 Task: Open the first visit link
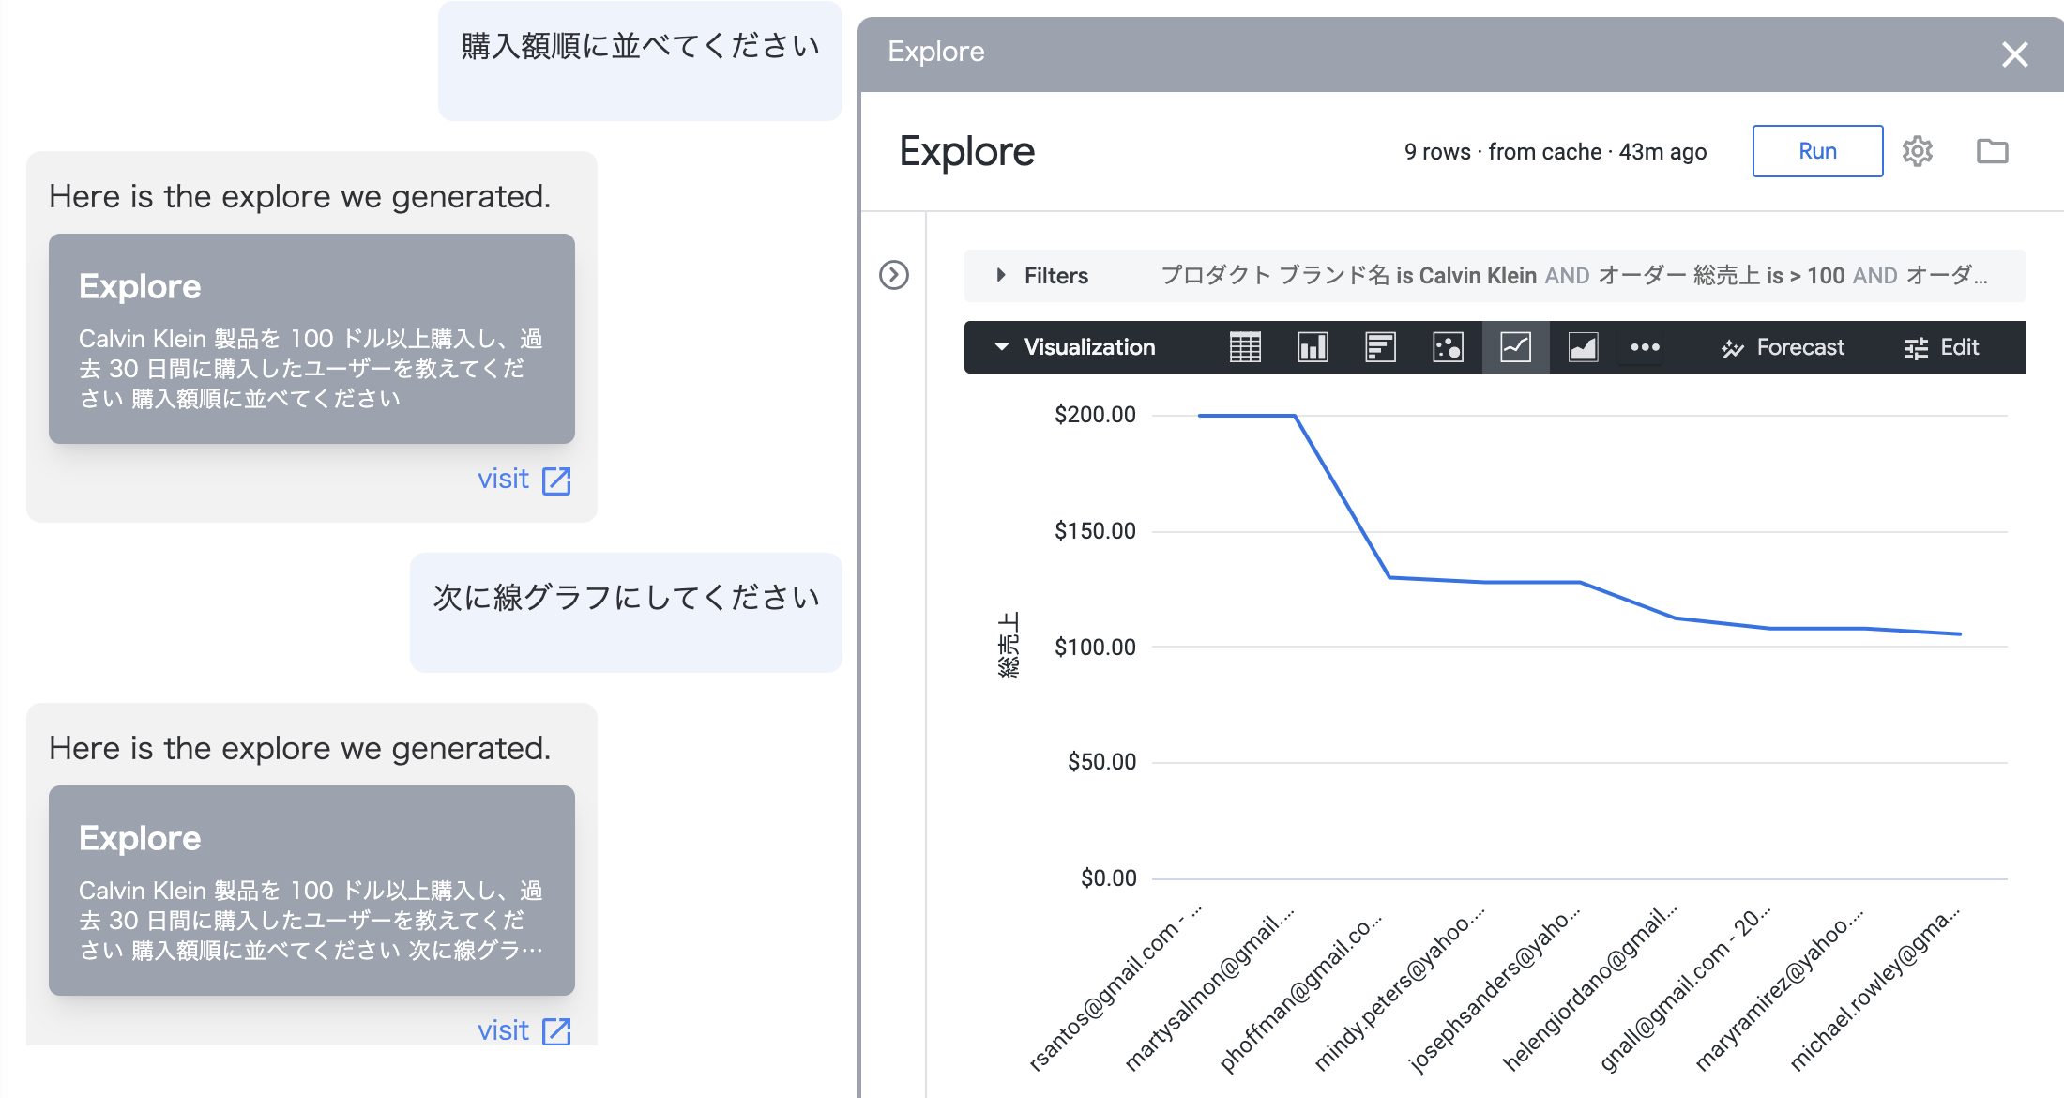(x=524, y=480)
